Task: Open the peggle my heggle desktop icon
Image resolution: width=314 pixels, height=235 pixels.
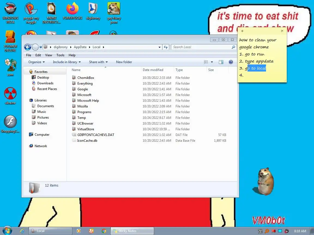Action: click(x=31, y=13)
